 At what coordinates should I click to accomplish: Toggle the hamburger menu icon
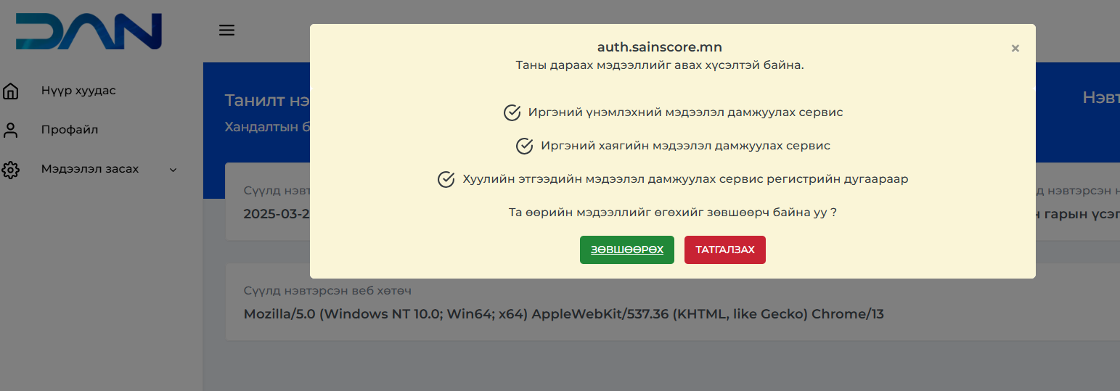point(227,30)
